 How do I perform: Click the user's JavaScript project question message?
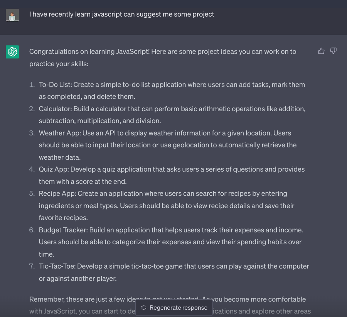pyautogui.click(x=121, y=14)
